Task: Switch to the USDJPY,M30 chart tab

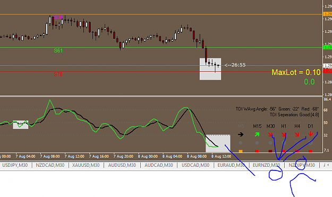Action: 15,165
